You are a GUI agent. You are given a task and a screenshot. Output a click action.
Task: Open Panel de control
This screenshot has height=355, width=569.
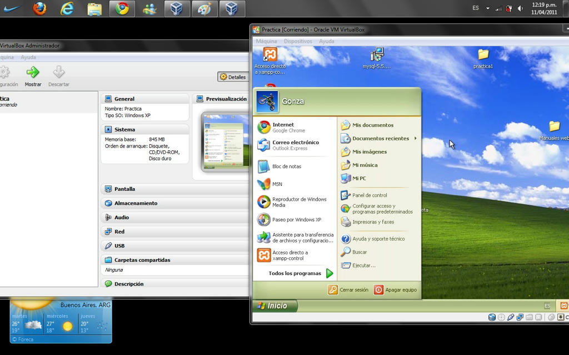[x=379, y=195]
